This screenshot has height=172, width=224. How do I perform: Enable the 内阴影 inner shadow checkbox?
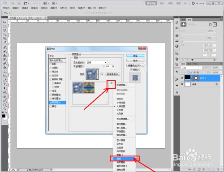point(51,68)
